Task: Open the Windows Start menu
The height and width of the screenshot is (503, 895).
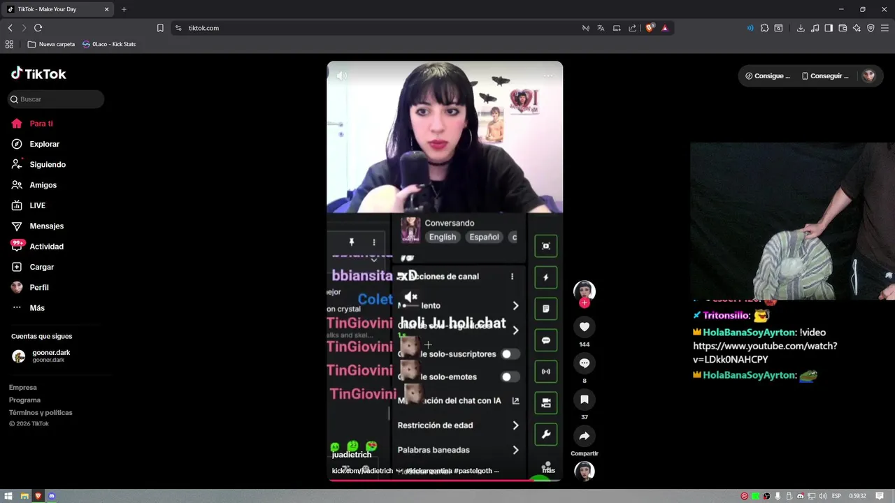Action: point(8,496)
